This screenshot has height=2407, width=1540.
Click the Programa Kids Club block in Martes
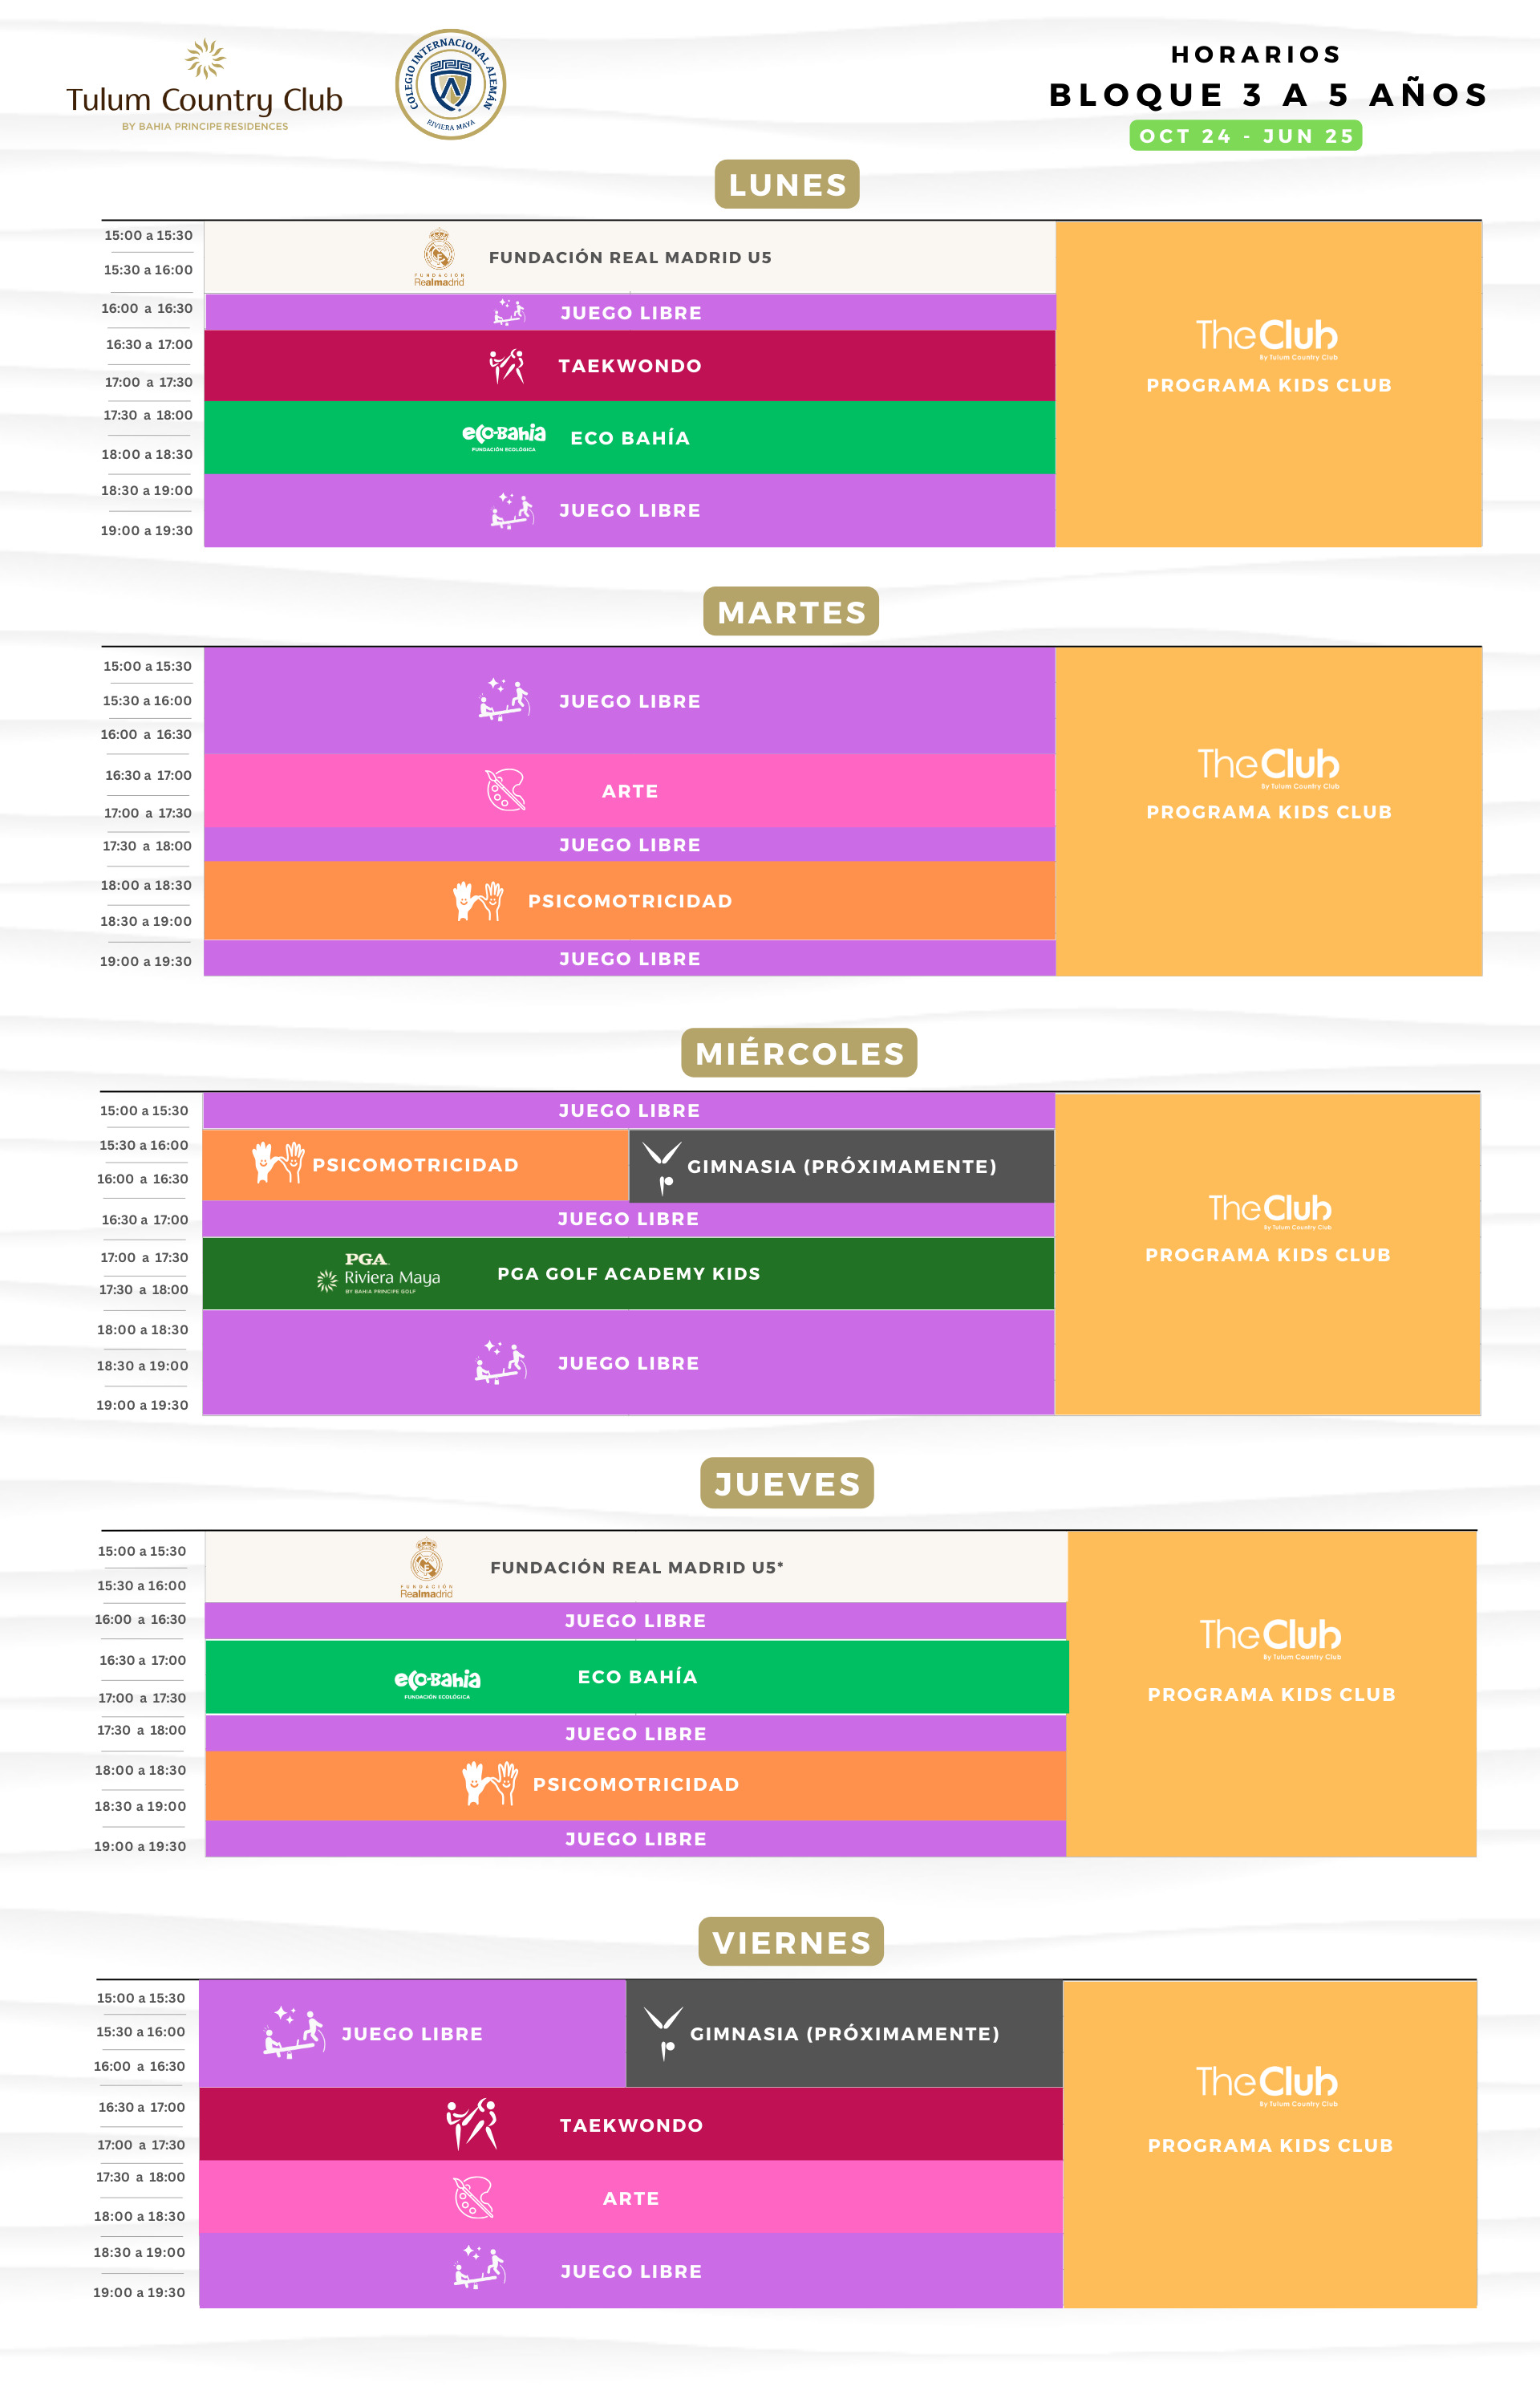point(1269,811)
